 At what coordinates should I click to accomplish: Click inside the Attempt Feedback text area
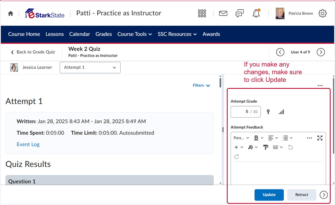(x=278, y=173)
